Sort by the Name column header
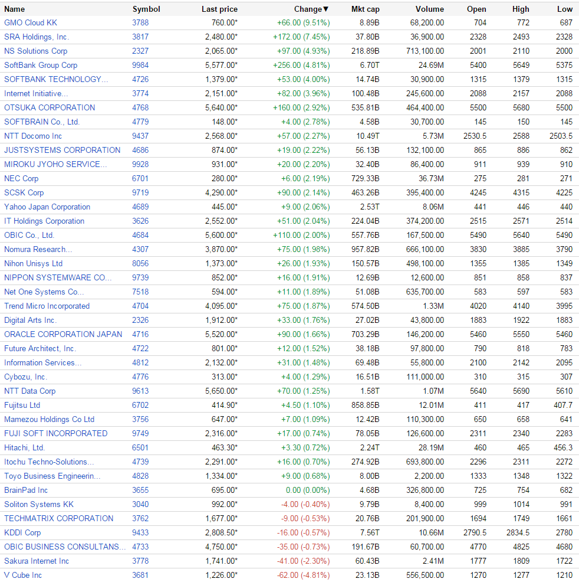 pos(15,9)
